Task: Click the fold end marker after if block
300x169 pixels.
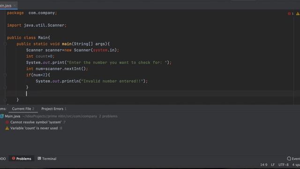Action: click(x=5, y=87)
